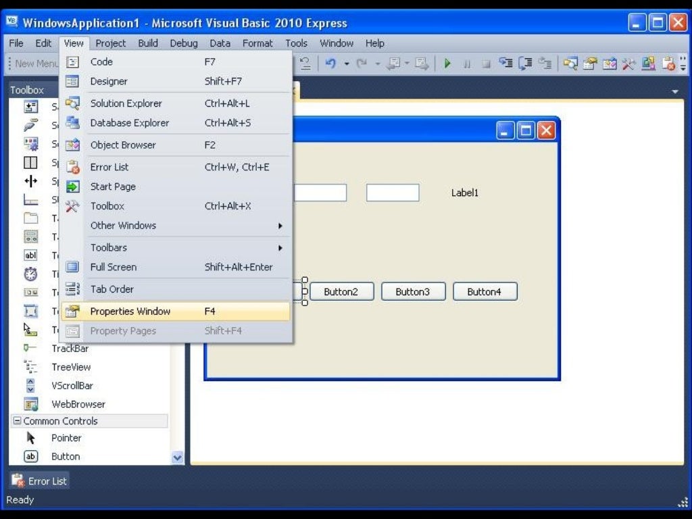The height and width of the screenshot is (519, 692).
Task: Click the TextBox abl icon in the Toolbox
Action: point(30,255)
